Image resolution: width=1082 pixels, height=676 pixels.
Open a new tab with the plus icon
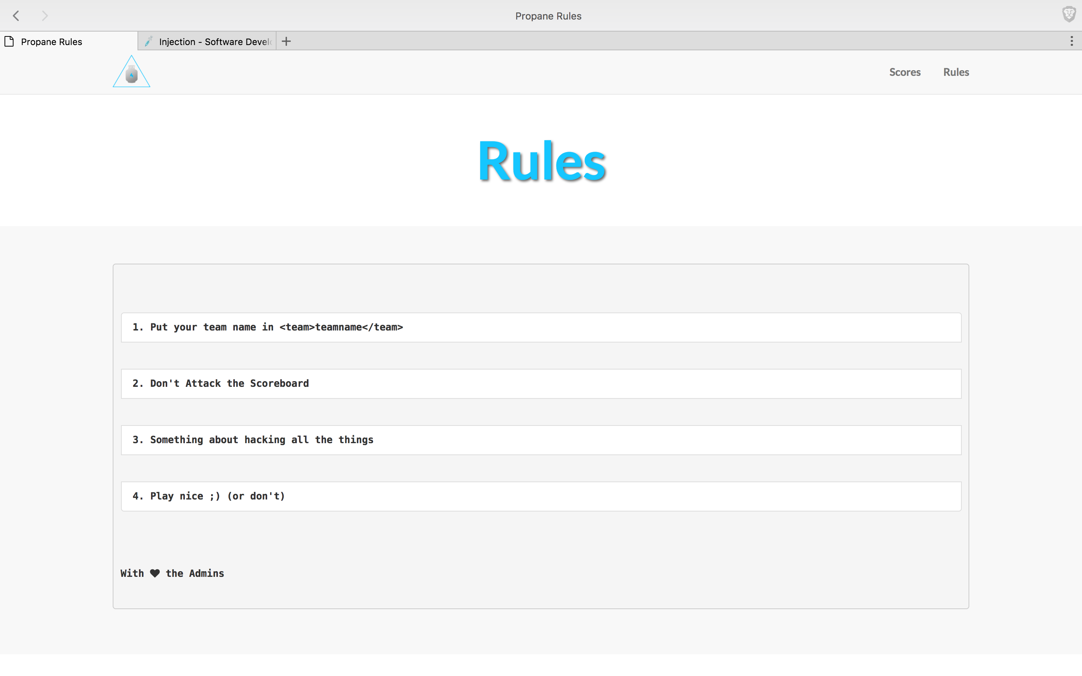tap(286, 42)
